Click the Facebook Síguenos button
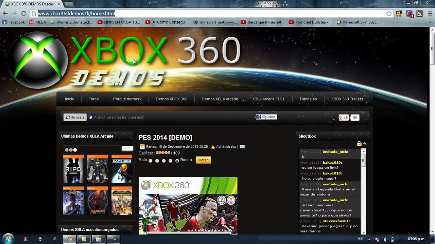The height and width of the screenshot is (244, 435). (x=266, y=117)
